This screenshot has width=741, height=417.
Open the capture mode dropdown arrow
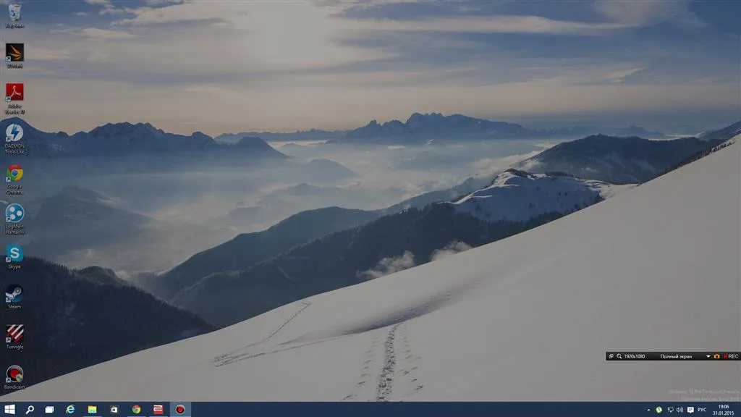click(708, 356)
